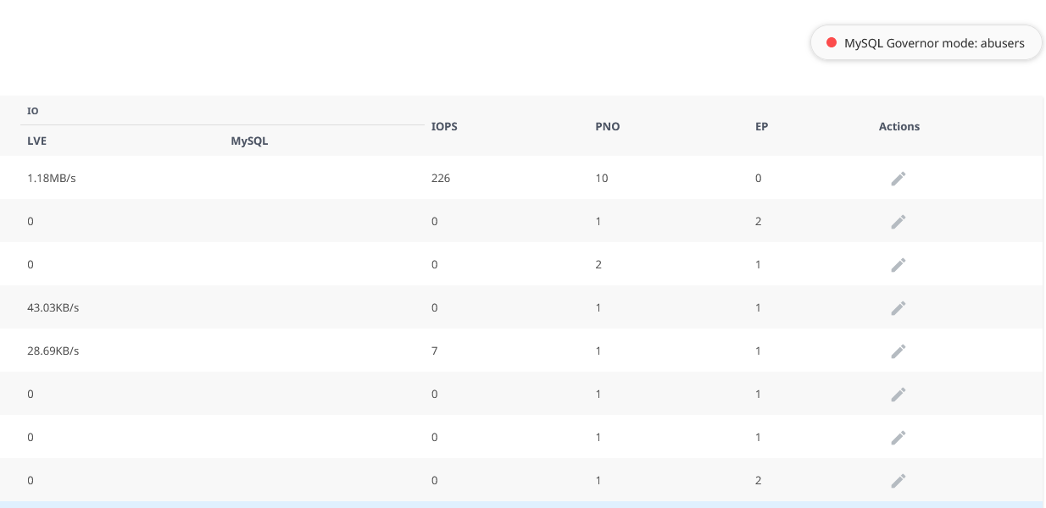Select the 1.18MB/s IO value cell
Image resolution: width=1046 pixels, height=508 pixels.
coord(58,179)
